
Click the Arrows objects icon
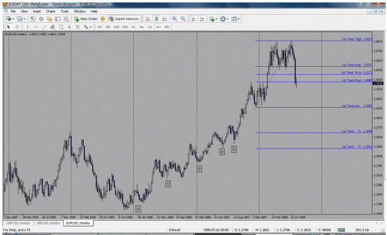click(86, 27)
